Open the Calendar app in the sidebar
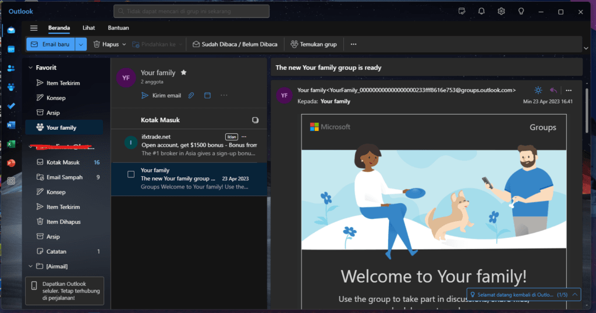596x313 pixels. tap(11, 49)
